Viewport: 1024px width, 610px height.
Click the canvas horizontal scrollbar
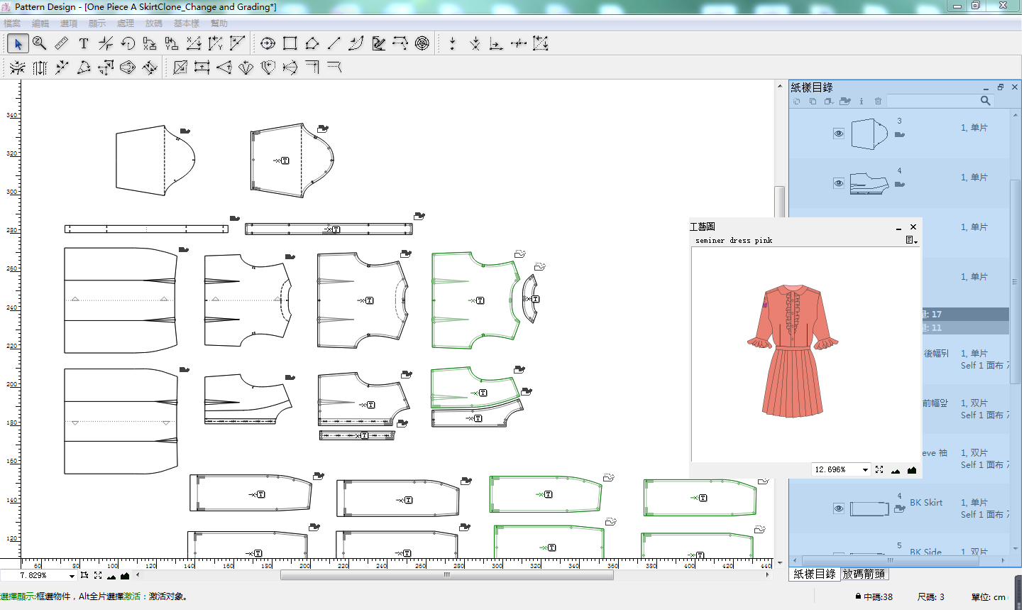446,576
